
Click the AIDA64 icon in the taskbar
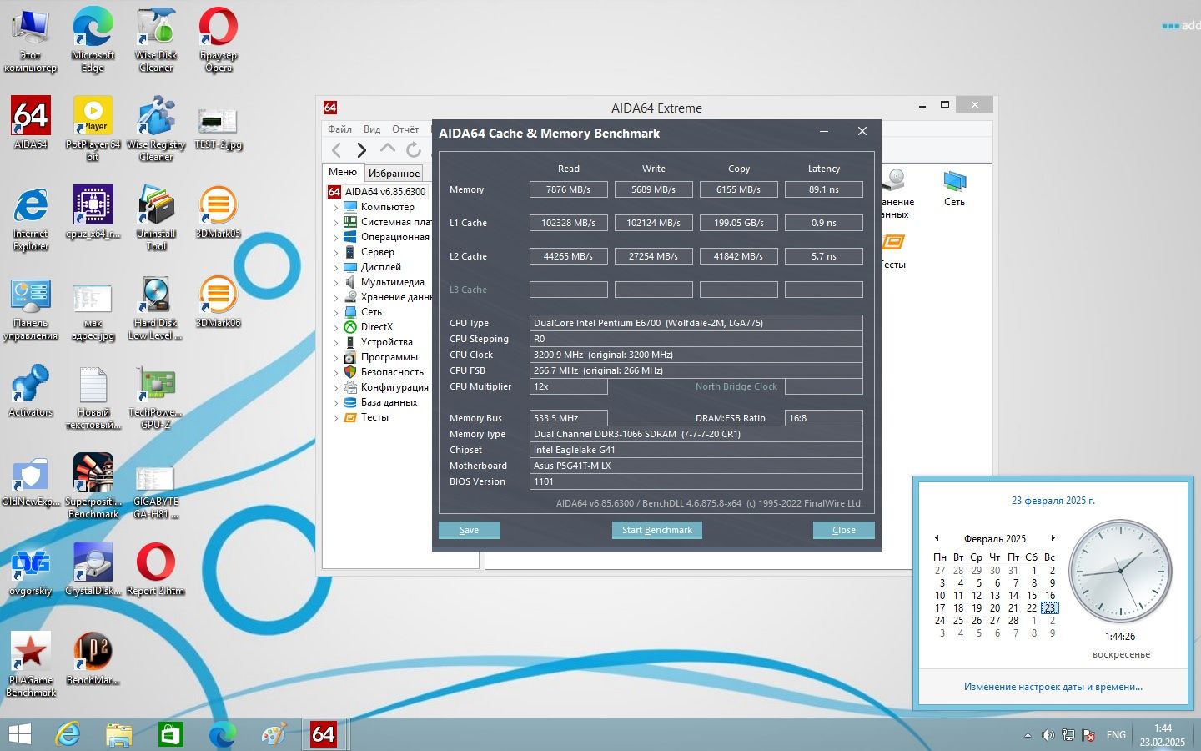click(323, 734)
